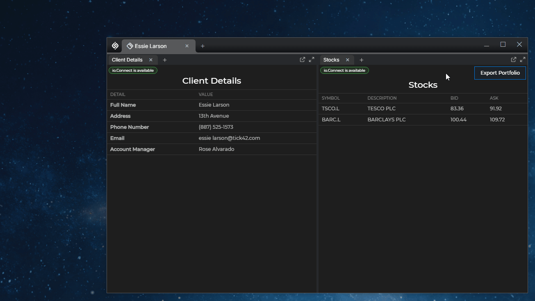This screenshot has width=535, height=301.
Task: Click the Client Details heading
Action: pos(212,81)
